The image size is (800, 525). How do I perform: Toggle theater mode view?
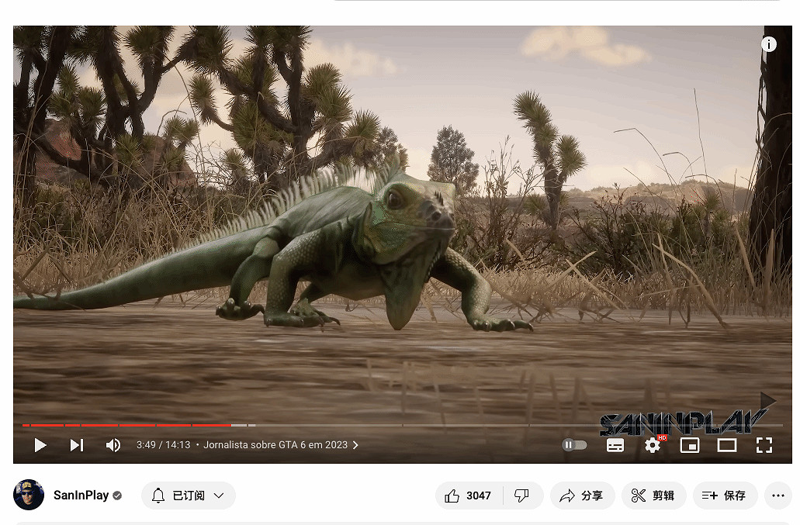726,445
